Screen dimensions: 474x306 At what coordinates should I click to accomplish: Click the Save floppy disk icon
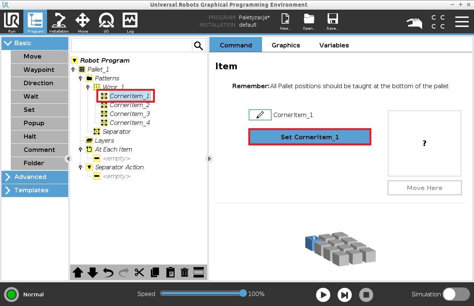tap(332, 22)
